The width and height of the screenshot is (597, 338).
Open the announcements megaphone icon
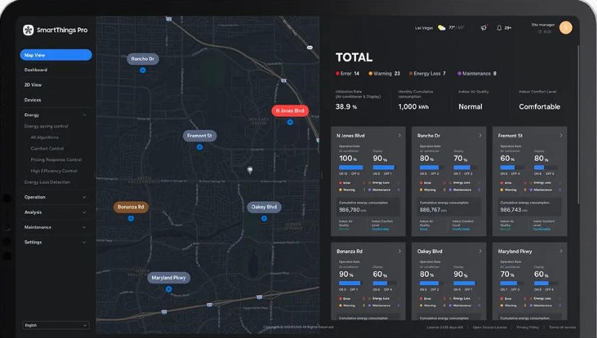[483, 28]
